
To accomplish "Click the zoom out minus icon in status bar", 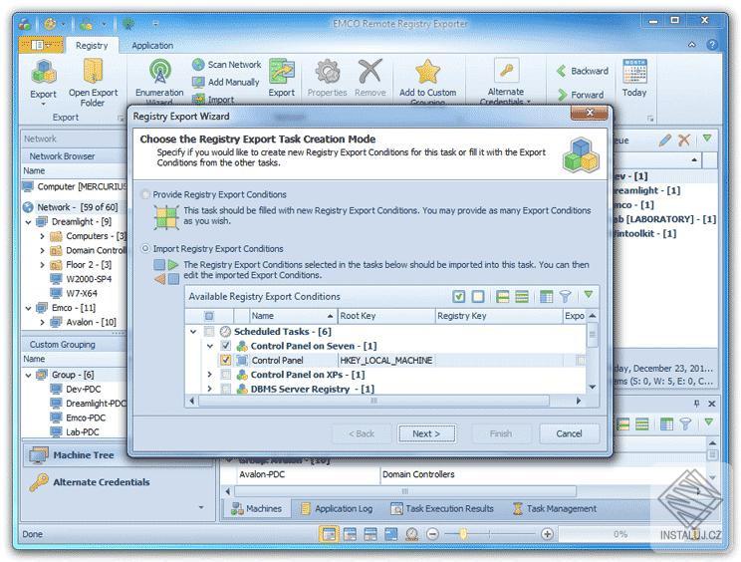I will click(432, 534).
